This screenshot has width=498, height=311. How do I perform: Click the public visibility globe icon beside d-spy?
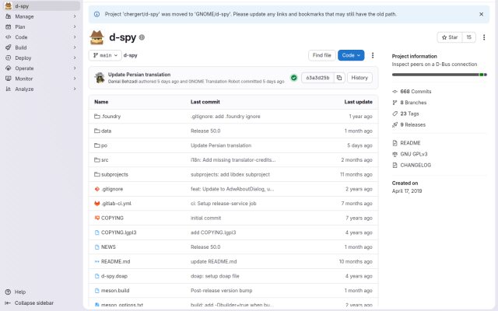point(142,37)
